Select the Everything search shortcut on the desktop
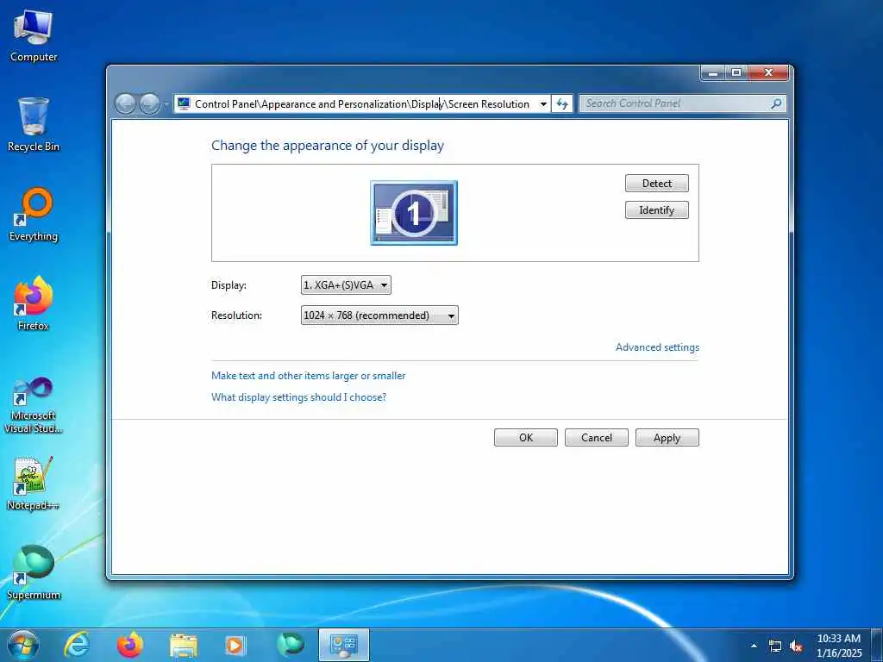 click(x=34, y=215)
